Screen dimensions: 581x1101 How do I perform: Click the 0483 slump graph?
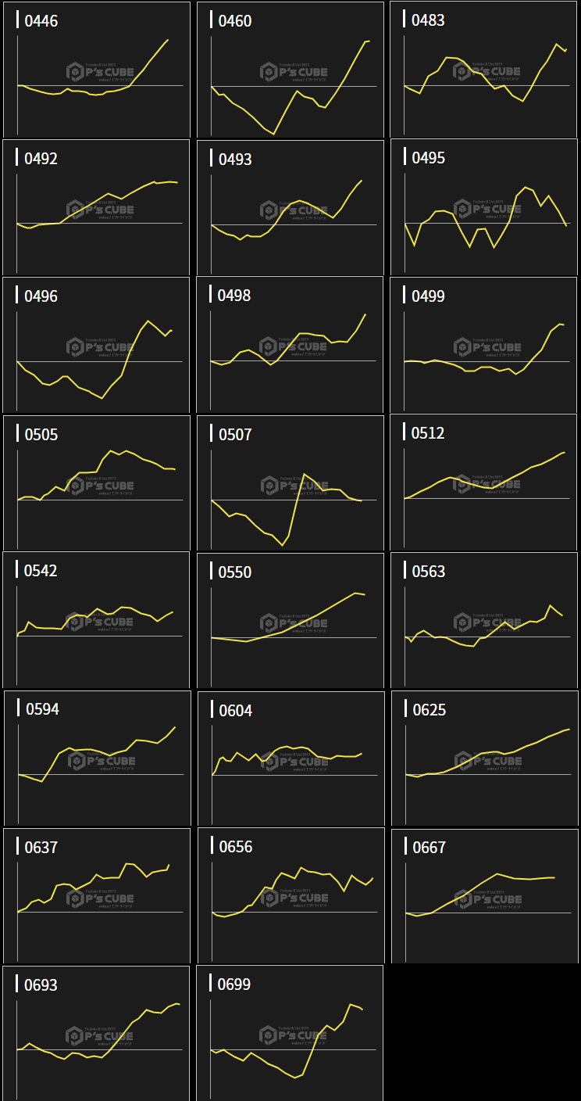(484, 70)
